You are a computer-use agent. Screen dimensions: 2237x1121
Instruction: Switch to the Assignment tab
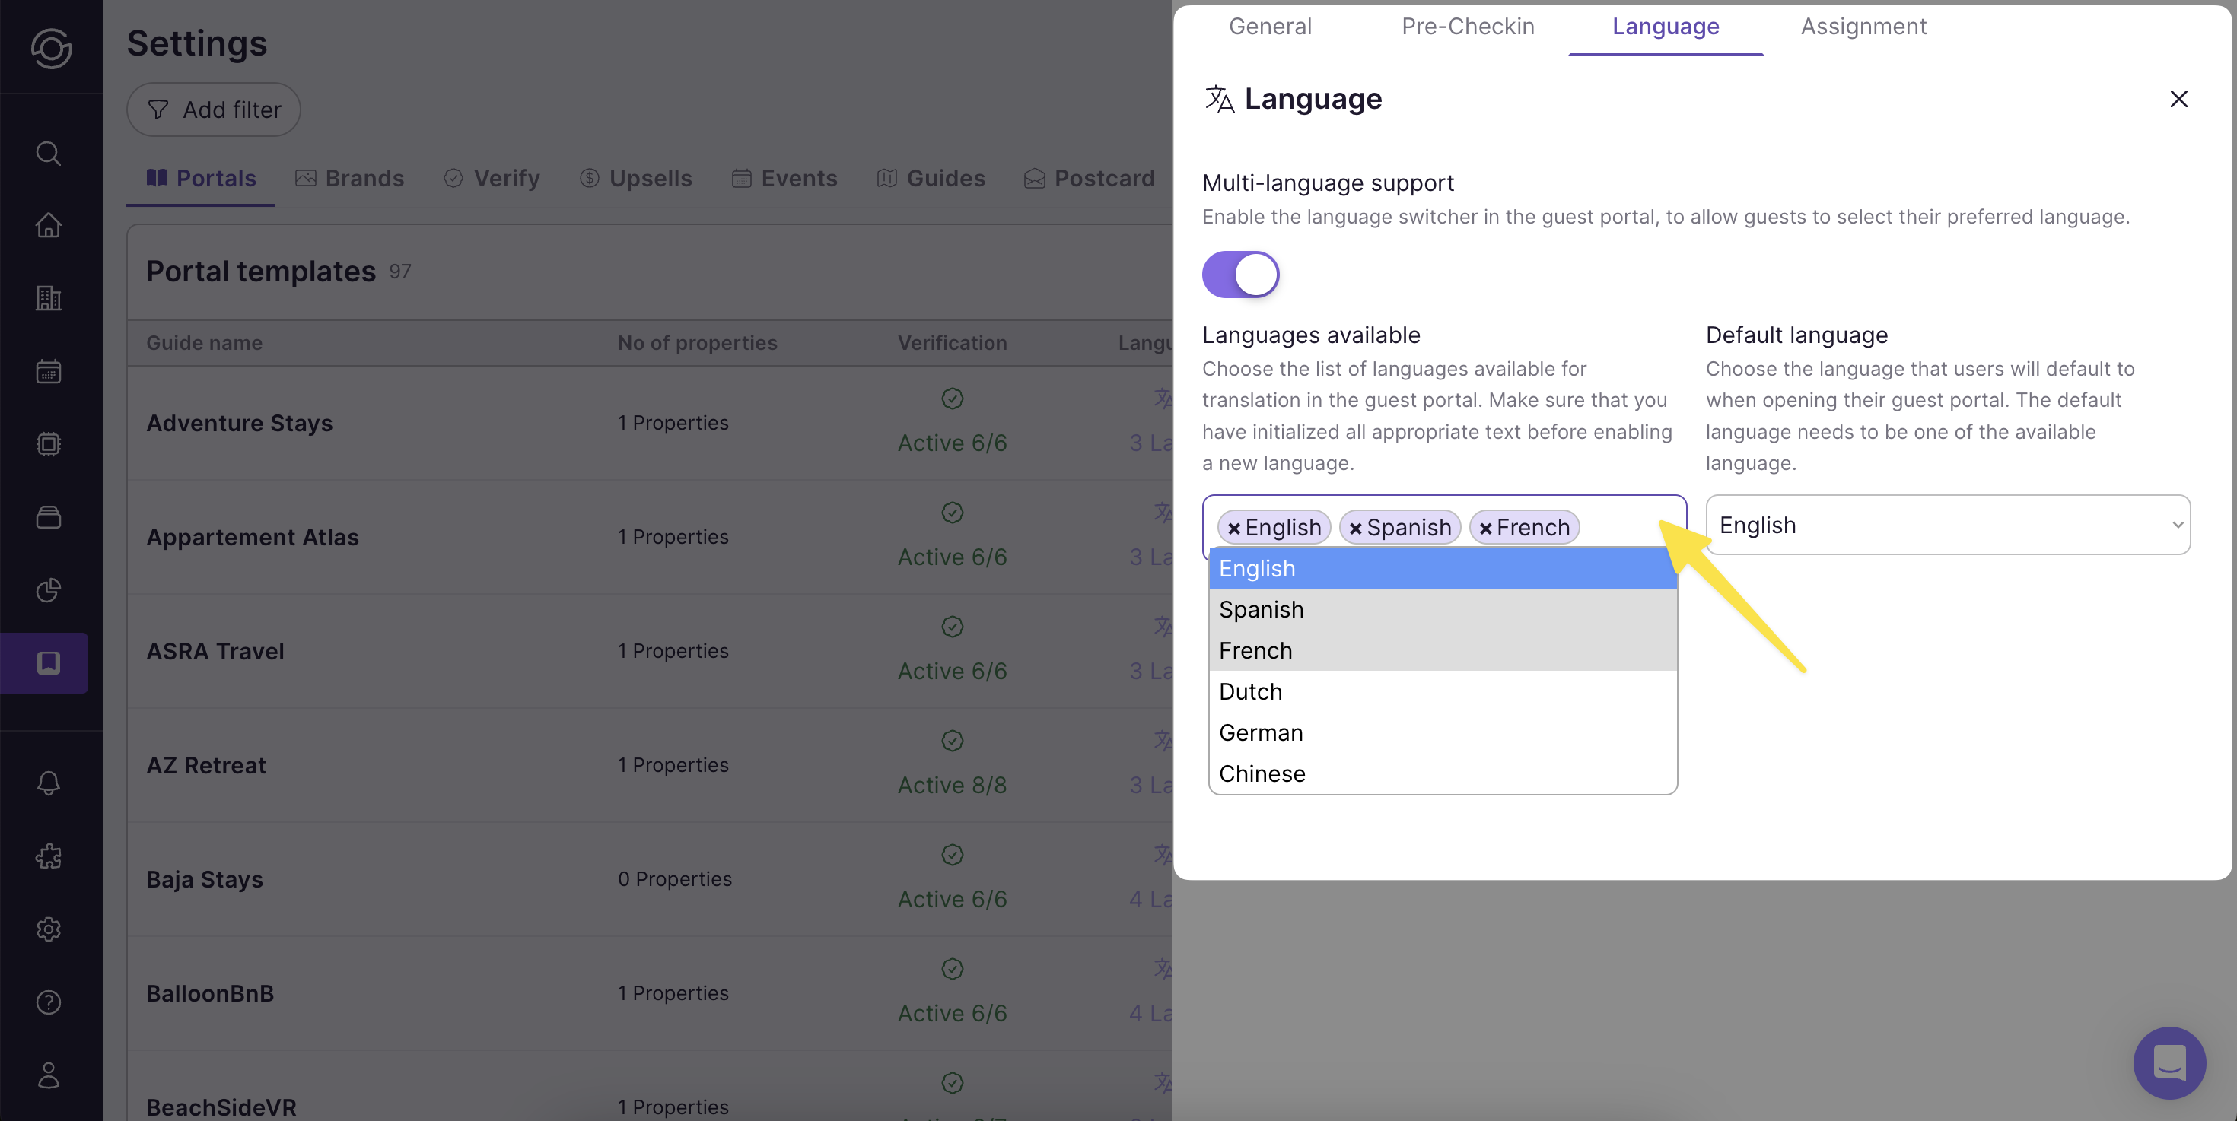(1863, 26)
